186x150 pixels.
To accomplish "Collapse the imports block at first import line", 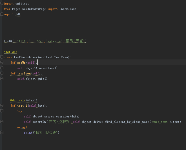I will click(2, 3).
